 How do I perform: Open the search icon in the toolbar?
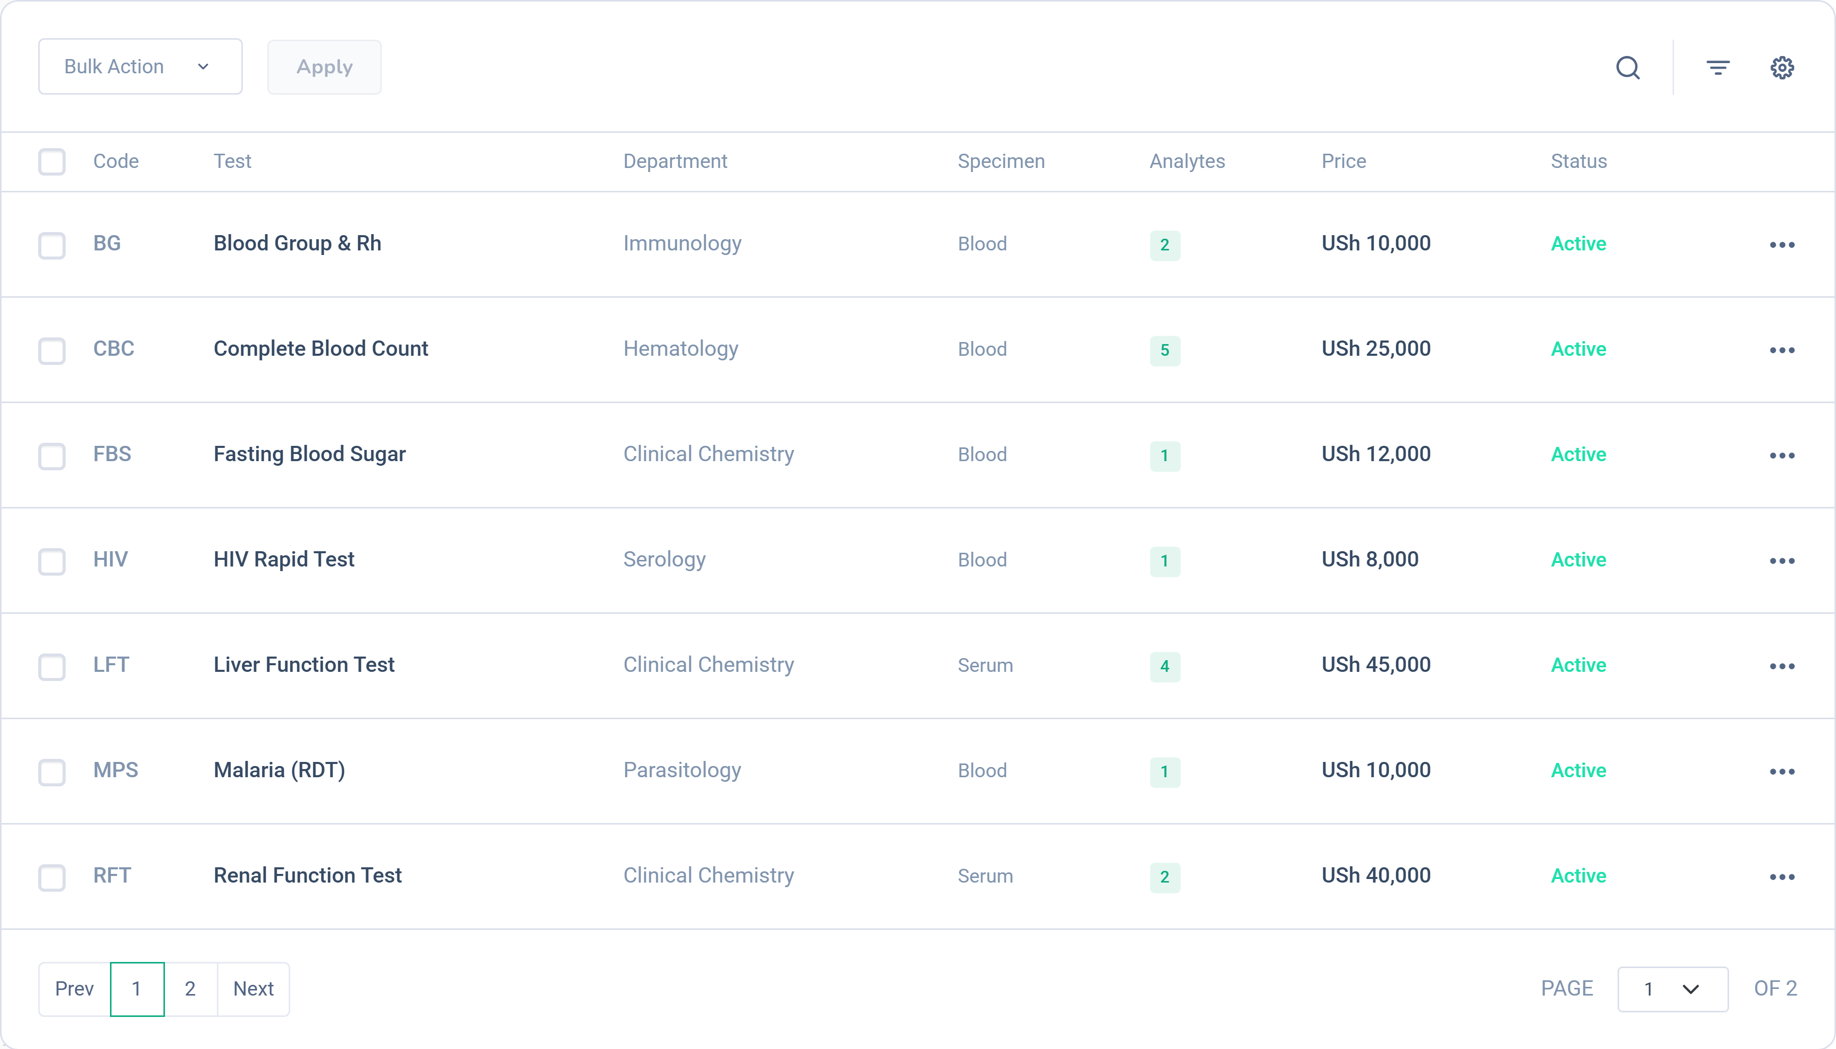pyautogui.click(x=1628, y=68)
